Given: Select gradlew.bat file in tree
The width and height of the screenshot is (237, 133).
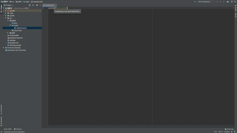Looking at the screenshot, I should (14, 43).
